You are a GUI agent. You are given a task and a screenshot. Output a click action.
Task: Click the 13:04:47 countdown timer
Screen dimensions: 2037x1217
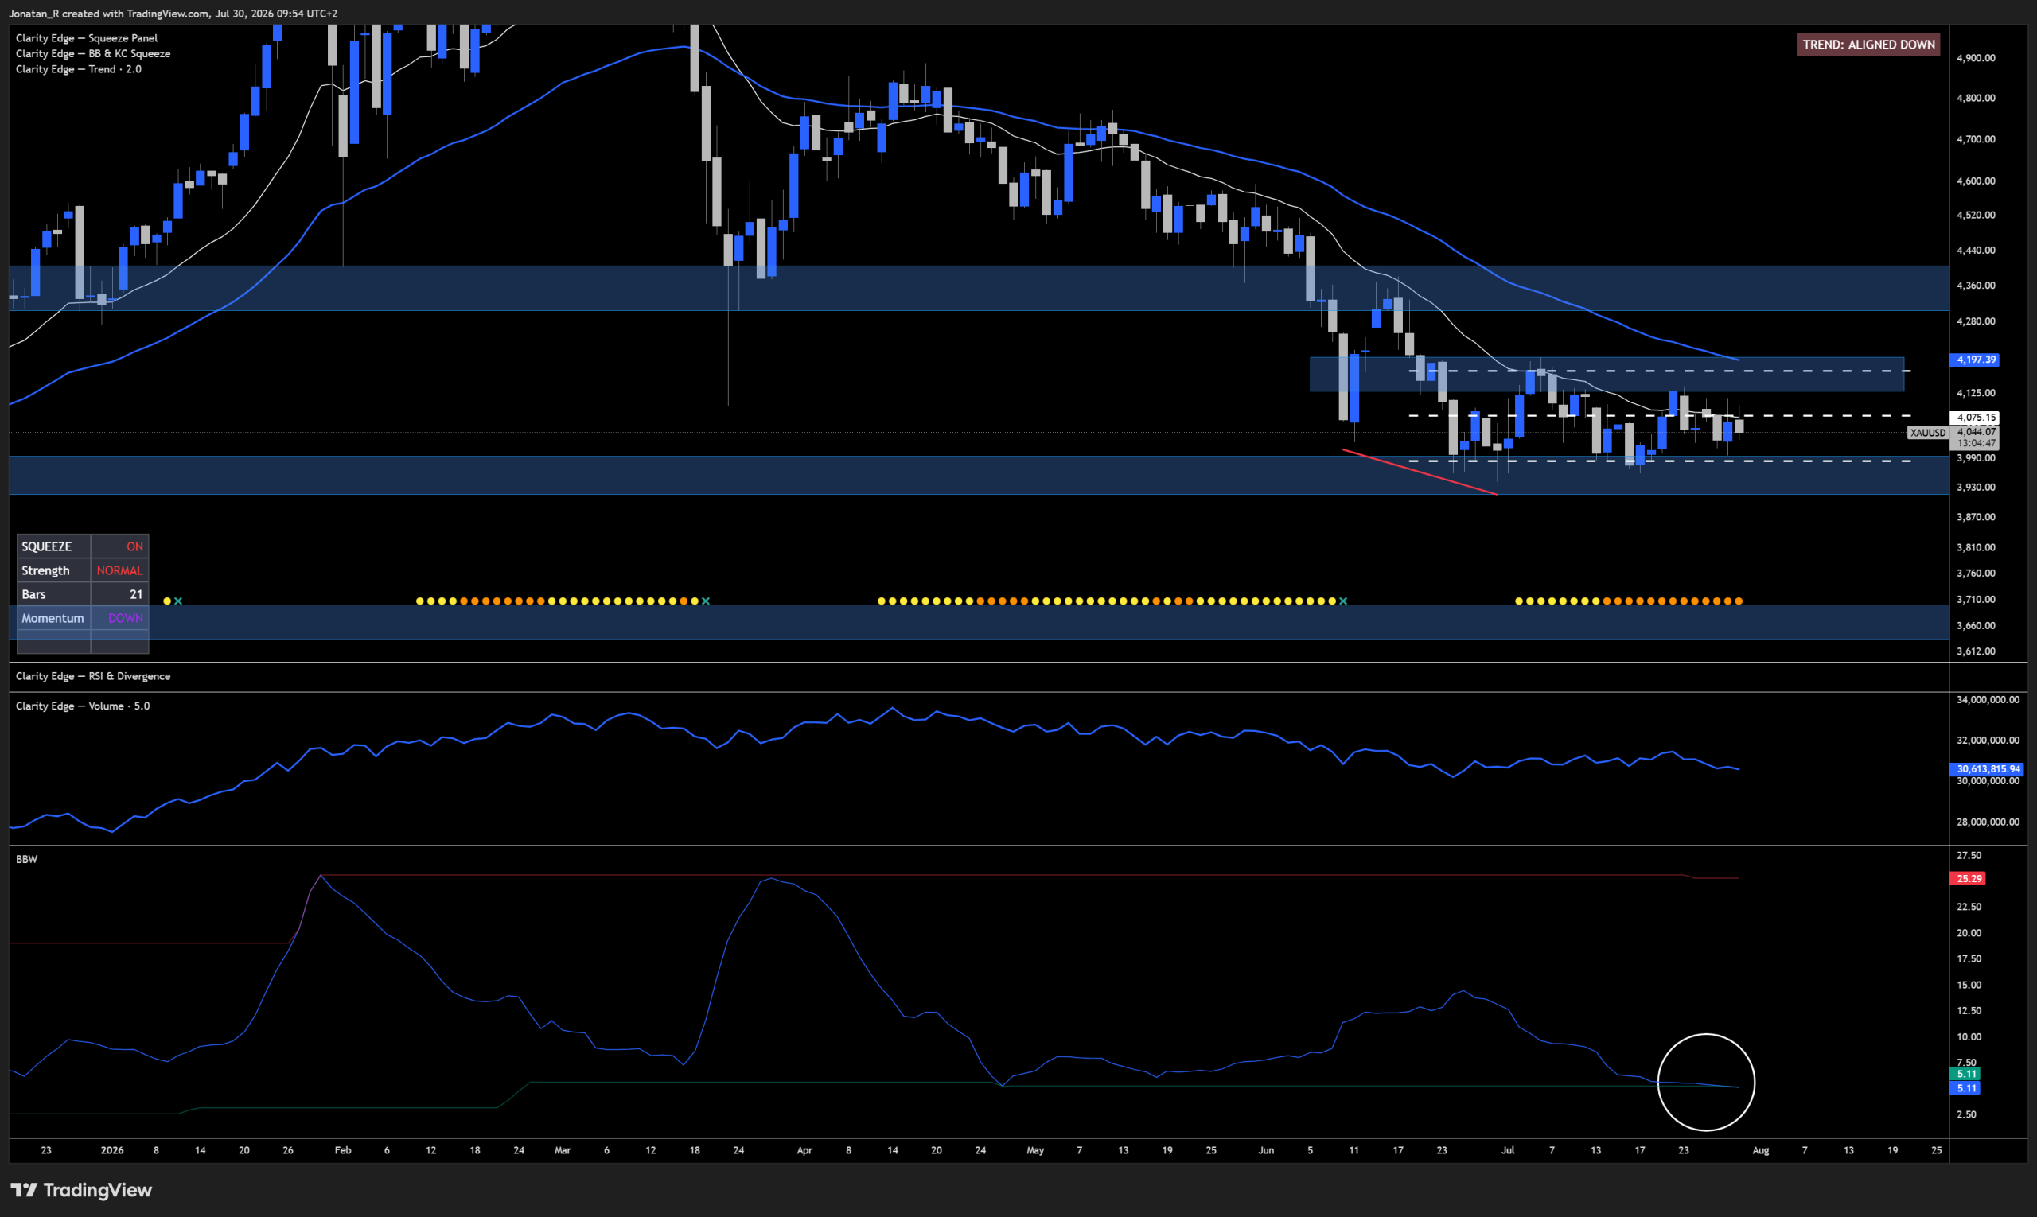(1976, 443)
